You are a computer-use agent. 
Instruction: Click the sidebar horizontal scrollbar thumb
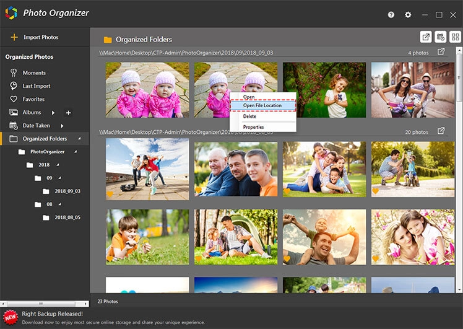click(x=41, y=304)
